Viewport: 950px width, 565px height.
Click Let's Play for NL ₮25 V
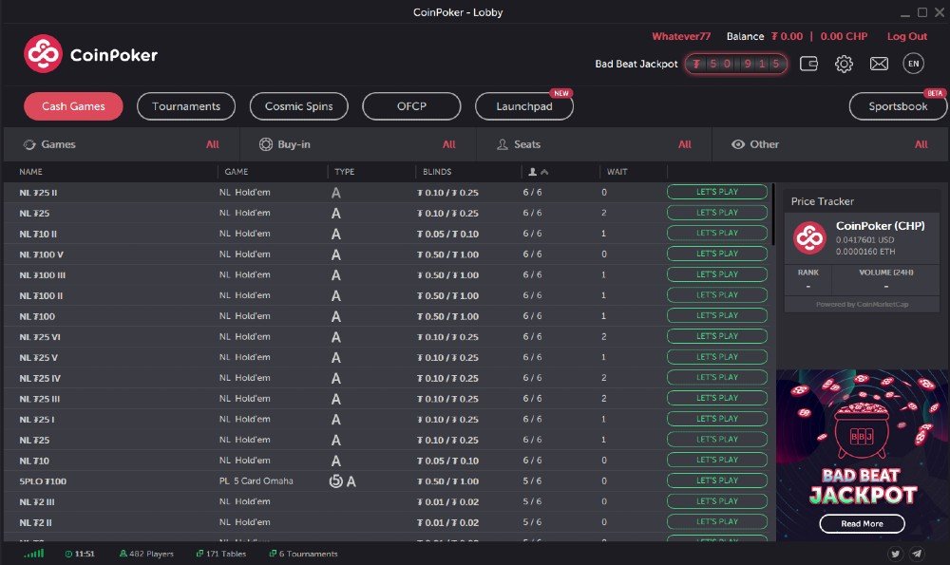click(717, 357)
